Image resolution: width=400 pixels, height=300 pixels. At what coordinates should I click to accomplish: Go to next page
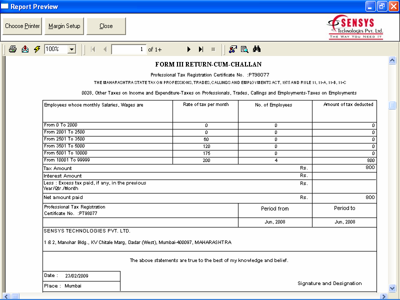coord(189,49)
